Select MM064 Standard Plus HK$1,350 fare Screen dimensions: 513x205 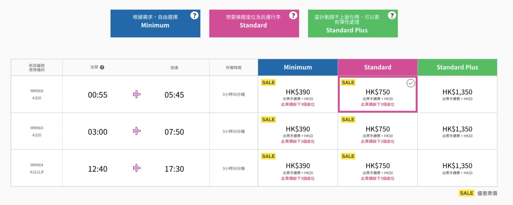click(x=457, y=168)
